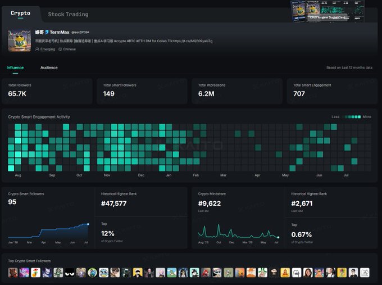
Task: Switch to the Audience tab
Action: (x=49, y=67)
